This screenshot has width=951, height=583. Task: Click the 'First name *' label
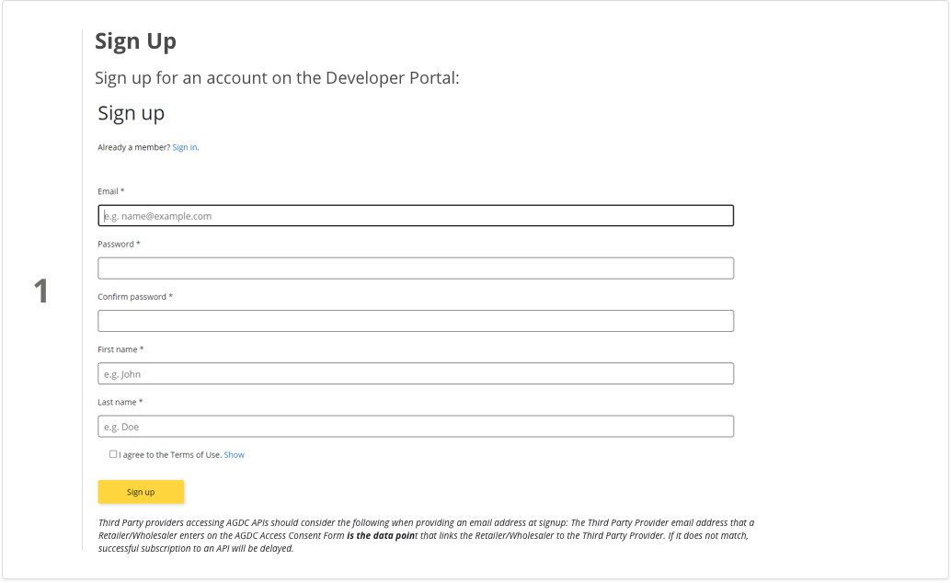pyautogui.click(x=120, y=349)
